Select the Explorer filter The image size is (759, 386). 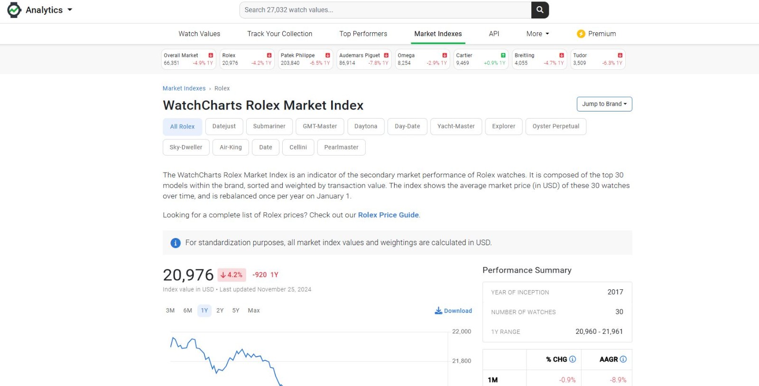tap(503, 126)
